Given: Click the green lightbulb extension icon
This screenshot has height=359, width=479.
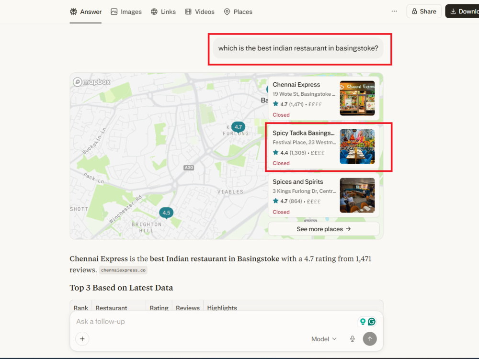Looking at the screenshot, I should pyautogui.click(x=363, y=322).
